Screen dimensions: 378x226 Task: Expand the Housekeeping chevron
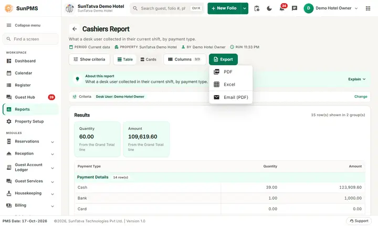tap(52, 194)
